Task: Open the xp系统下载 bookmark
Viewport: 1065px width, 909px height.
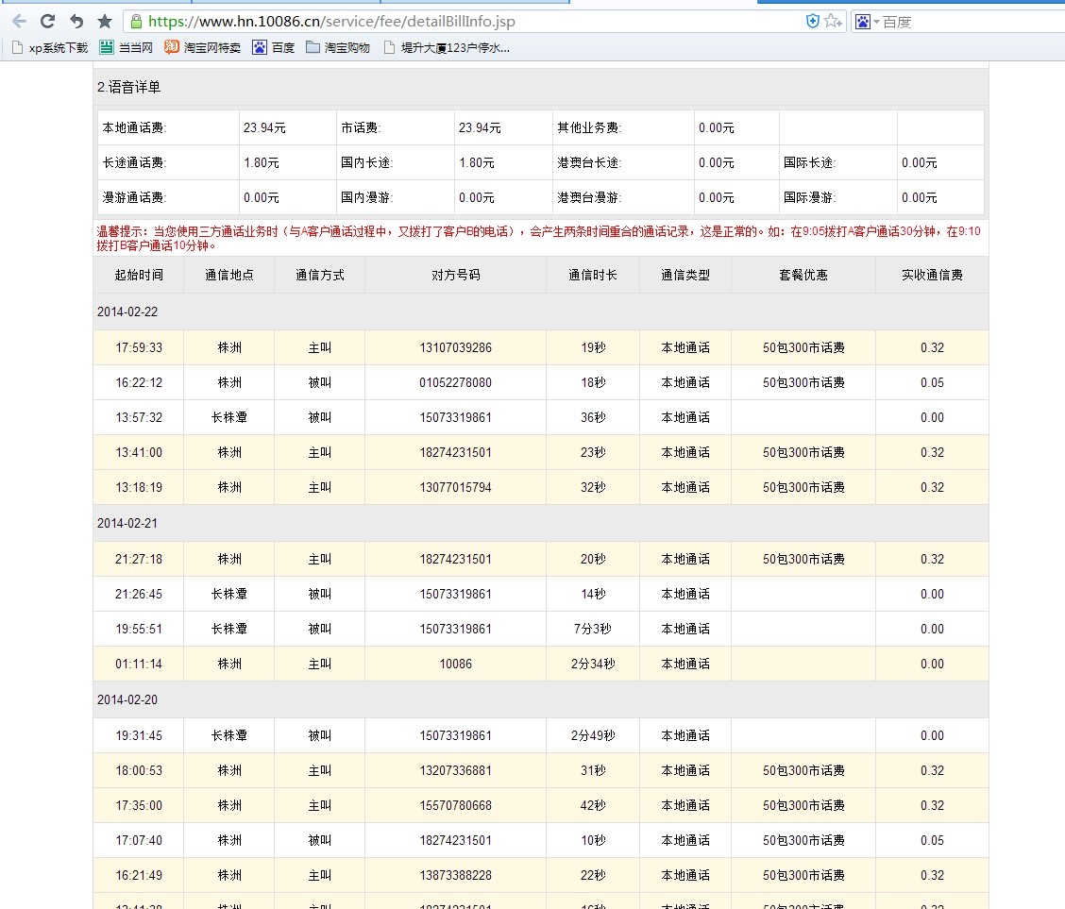Action: pyautogui.click(x=49, y=47)
